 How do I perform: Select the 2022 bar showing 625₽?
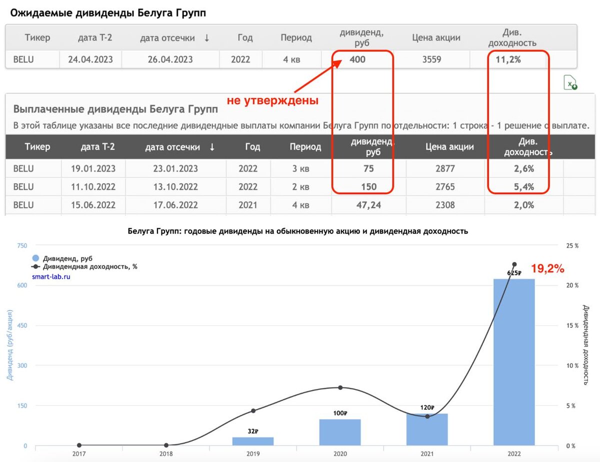pos(514,362)
